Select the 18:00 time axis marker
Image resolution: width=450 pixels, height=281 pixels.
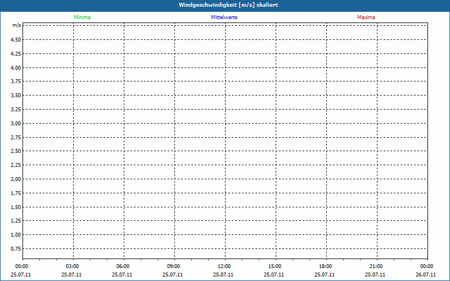pos(326,266)
